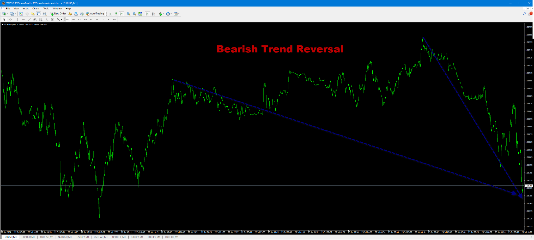Tile chart windows icon
Image resolution: width=534 pixels, height=240 pixels.
coord(140,14)
